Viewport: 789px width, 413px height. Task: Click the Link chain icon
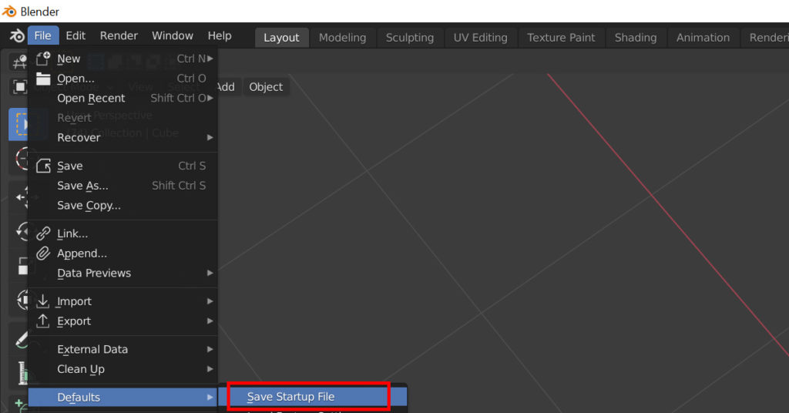43,233
